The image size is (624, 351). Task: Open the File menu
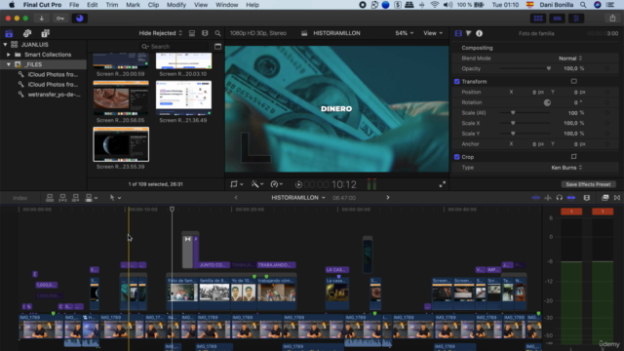tap(74, 5)
